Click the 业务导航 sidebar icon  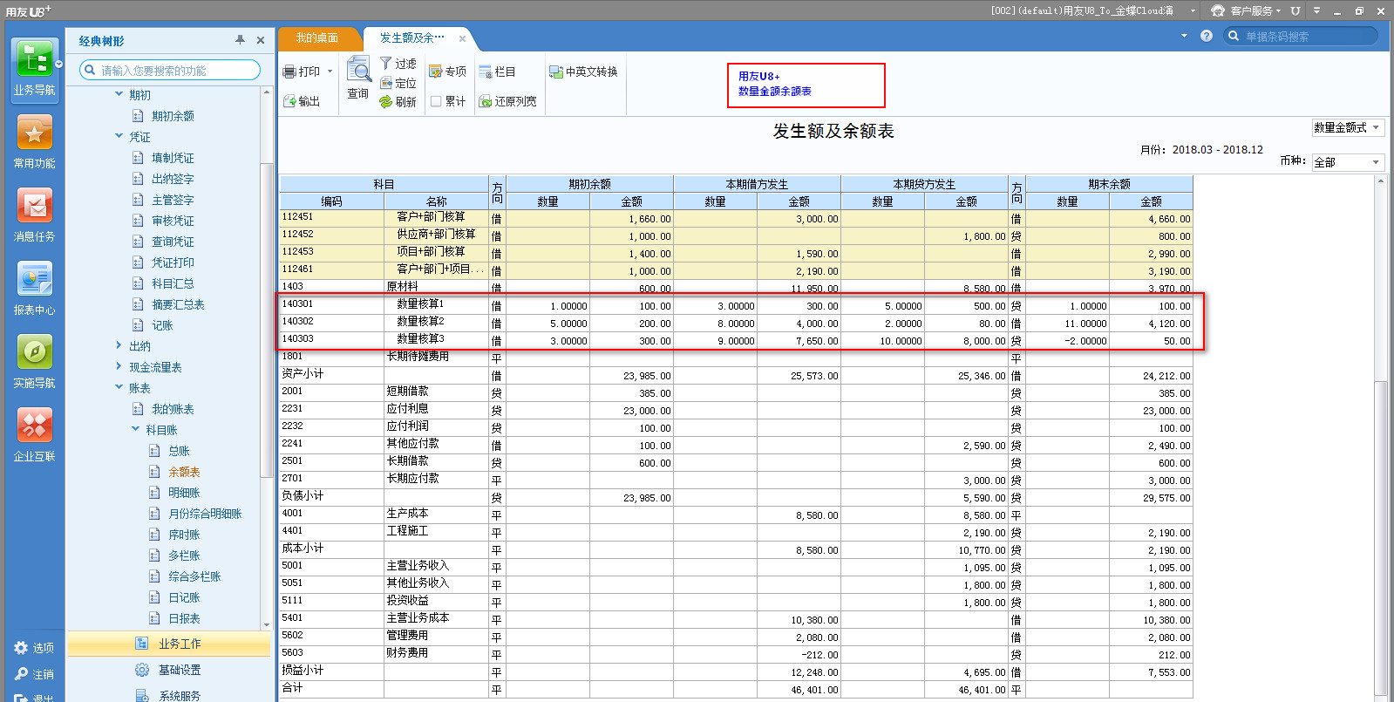point(35,63)
